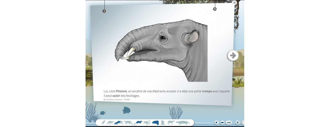Screen dimensions: 330x127
Task: Open help with the AIDE button
Action: pos(229,123)
